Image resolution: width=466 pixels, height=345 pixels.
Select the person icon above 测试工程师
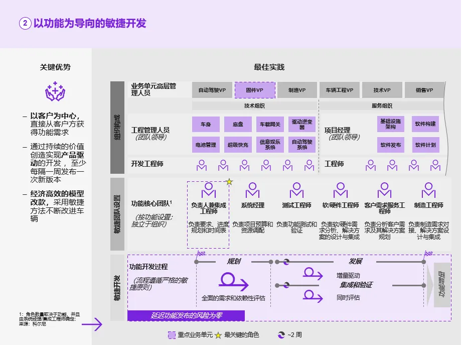click(296, 191)
